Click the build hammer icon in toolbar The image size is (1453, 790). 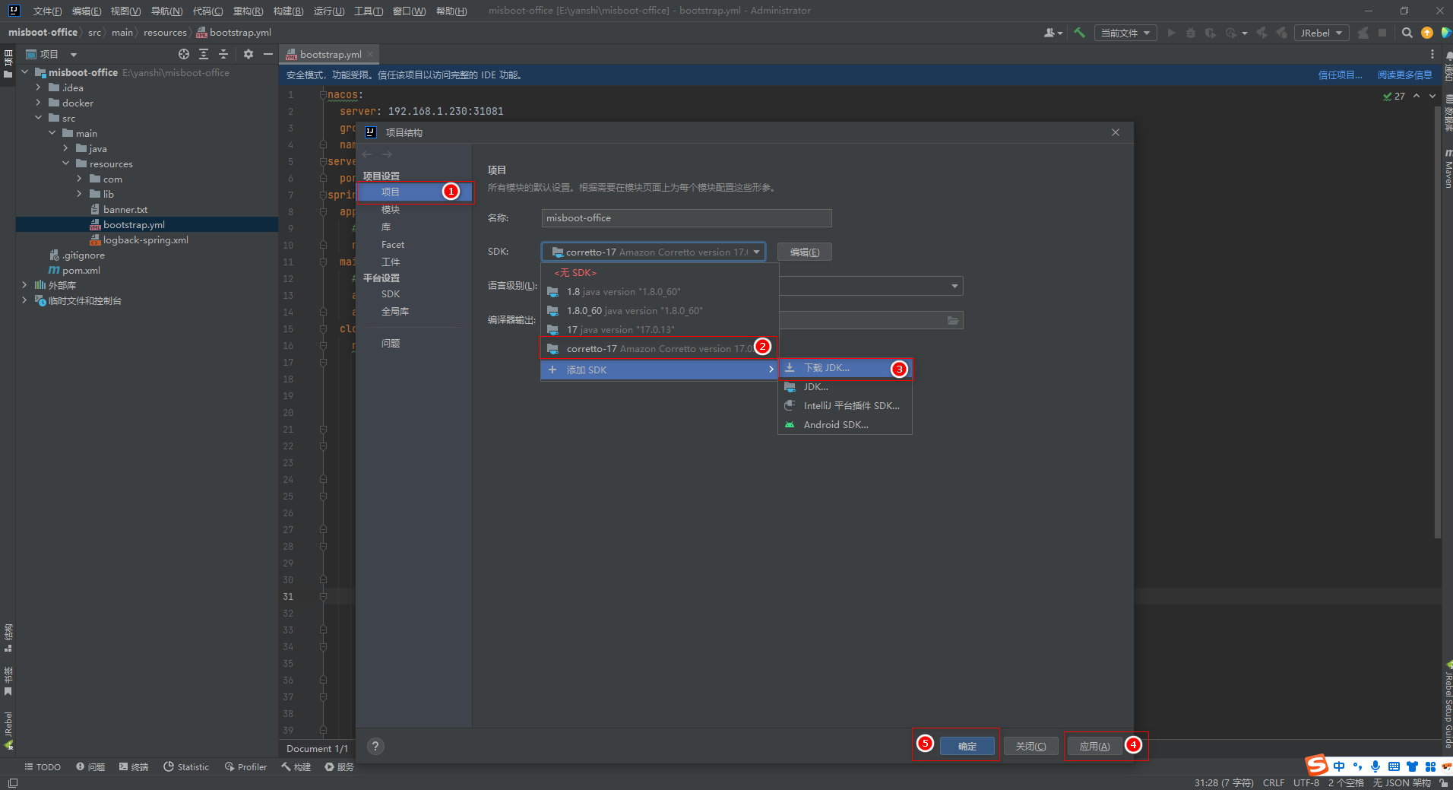1079,33
